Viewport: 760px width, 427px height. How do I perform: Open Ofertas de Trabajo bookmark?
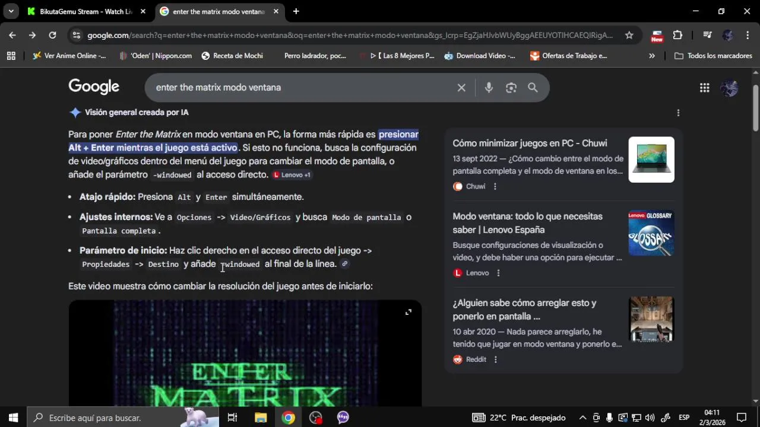pos(569,56)
